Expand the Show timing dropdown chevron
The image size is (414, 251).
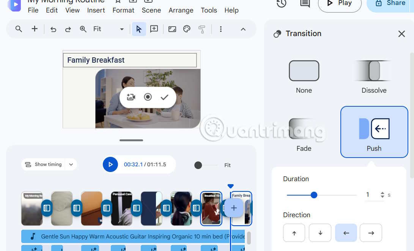(x=71, y=164)
